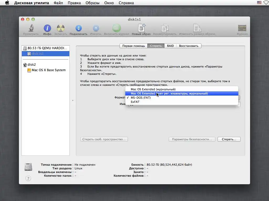The width and height of the screenshot is (269, 201).
Task: Open the Info (Инфо) toolbar icon
Action: [47, 28]
